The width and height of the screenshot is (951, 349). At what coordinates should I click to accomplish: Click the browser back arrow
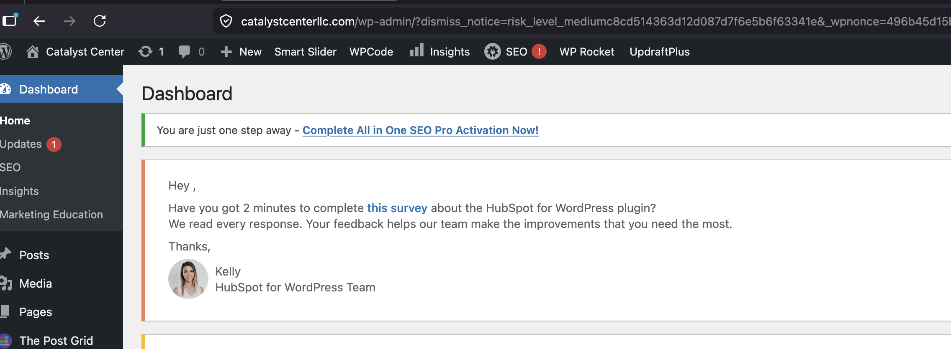click(x=39, y=21)
